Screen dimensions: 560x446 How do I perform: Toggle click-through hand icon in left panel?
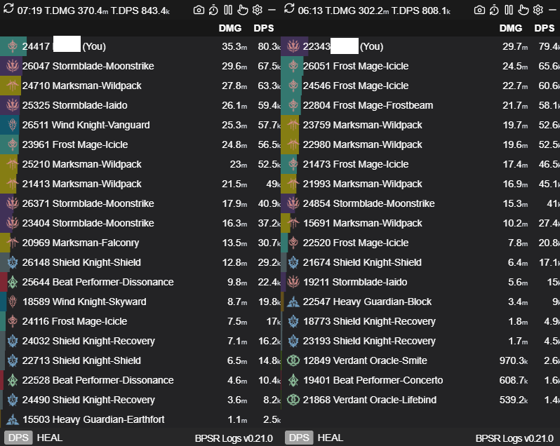pos(243,10)
